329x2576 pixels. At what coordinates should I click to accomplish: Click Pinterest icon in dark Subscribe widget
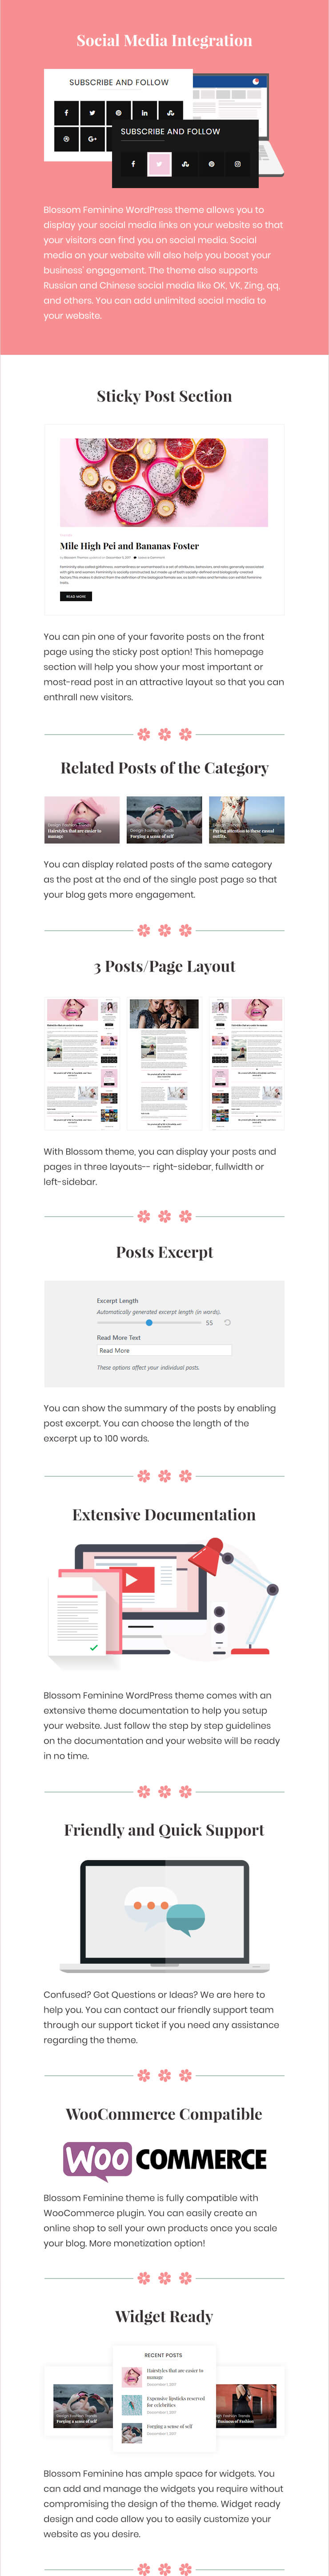tap(211, 164)
